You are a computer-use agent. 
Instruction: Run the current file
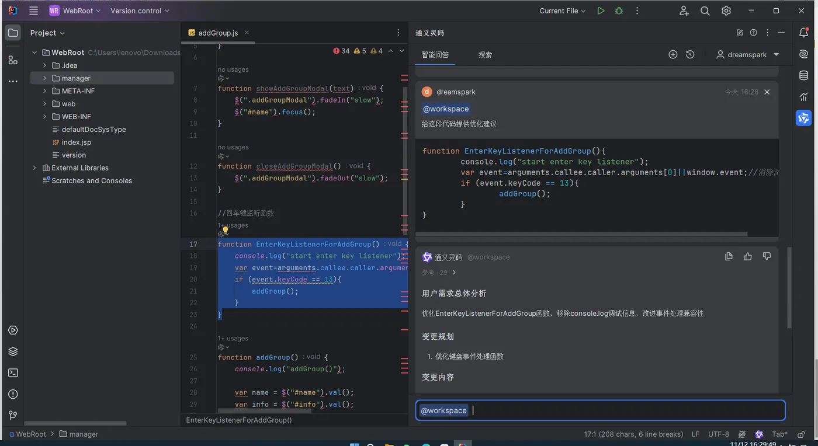[x=601, y=11]
